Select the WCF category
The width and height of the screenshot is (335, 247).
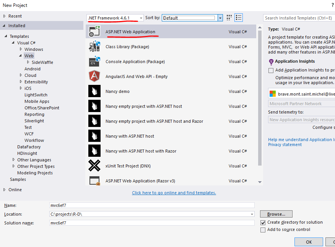29,134
